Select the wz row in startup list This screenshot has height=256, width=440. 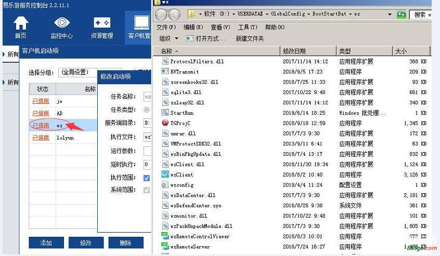point(63,125)
